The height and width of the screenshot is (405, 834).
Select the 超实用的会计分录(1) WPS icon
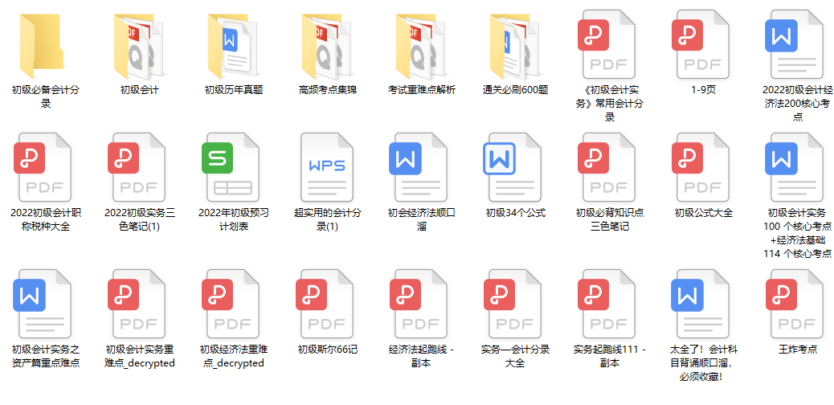[327, 168]
